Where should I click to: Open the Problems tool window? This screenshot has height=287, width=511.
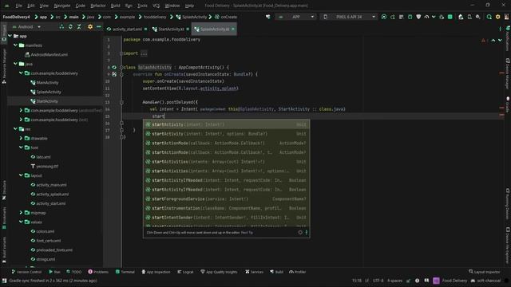tap(98, 272)
